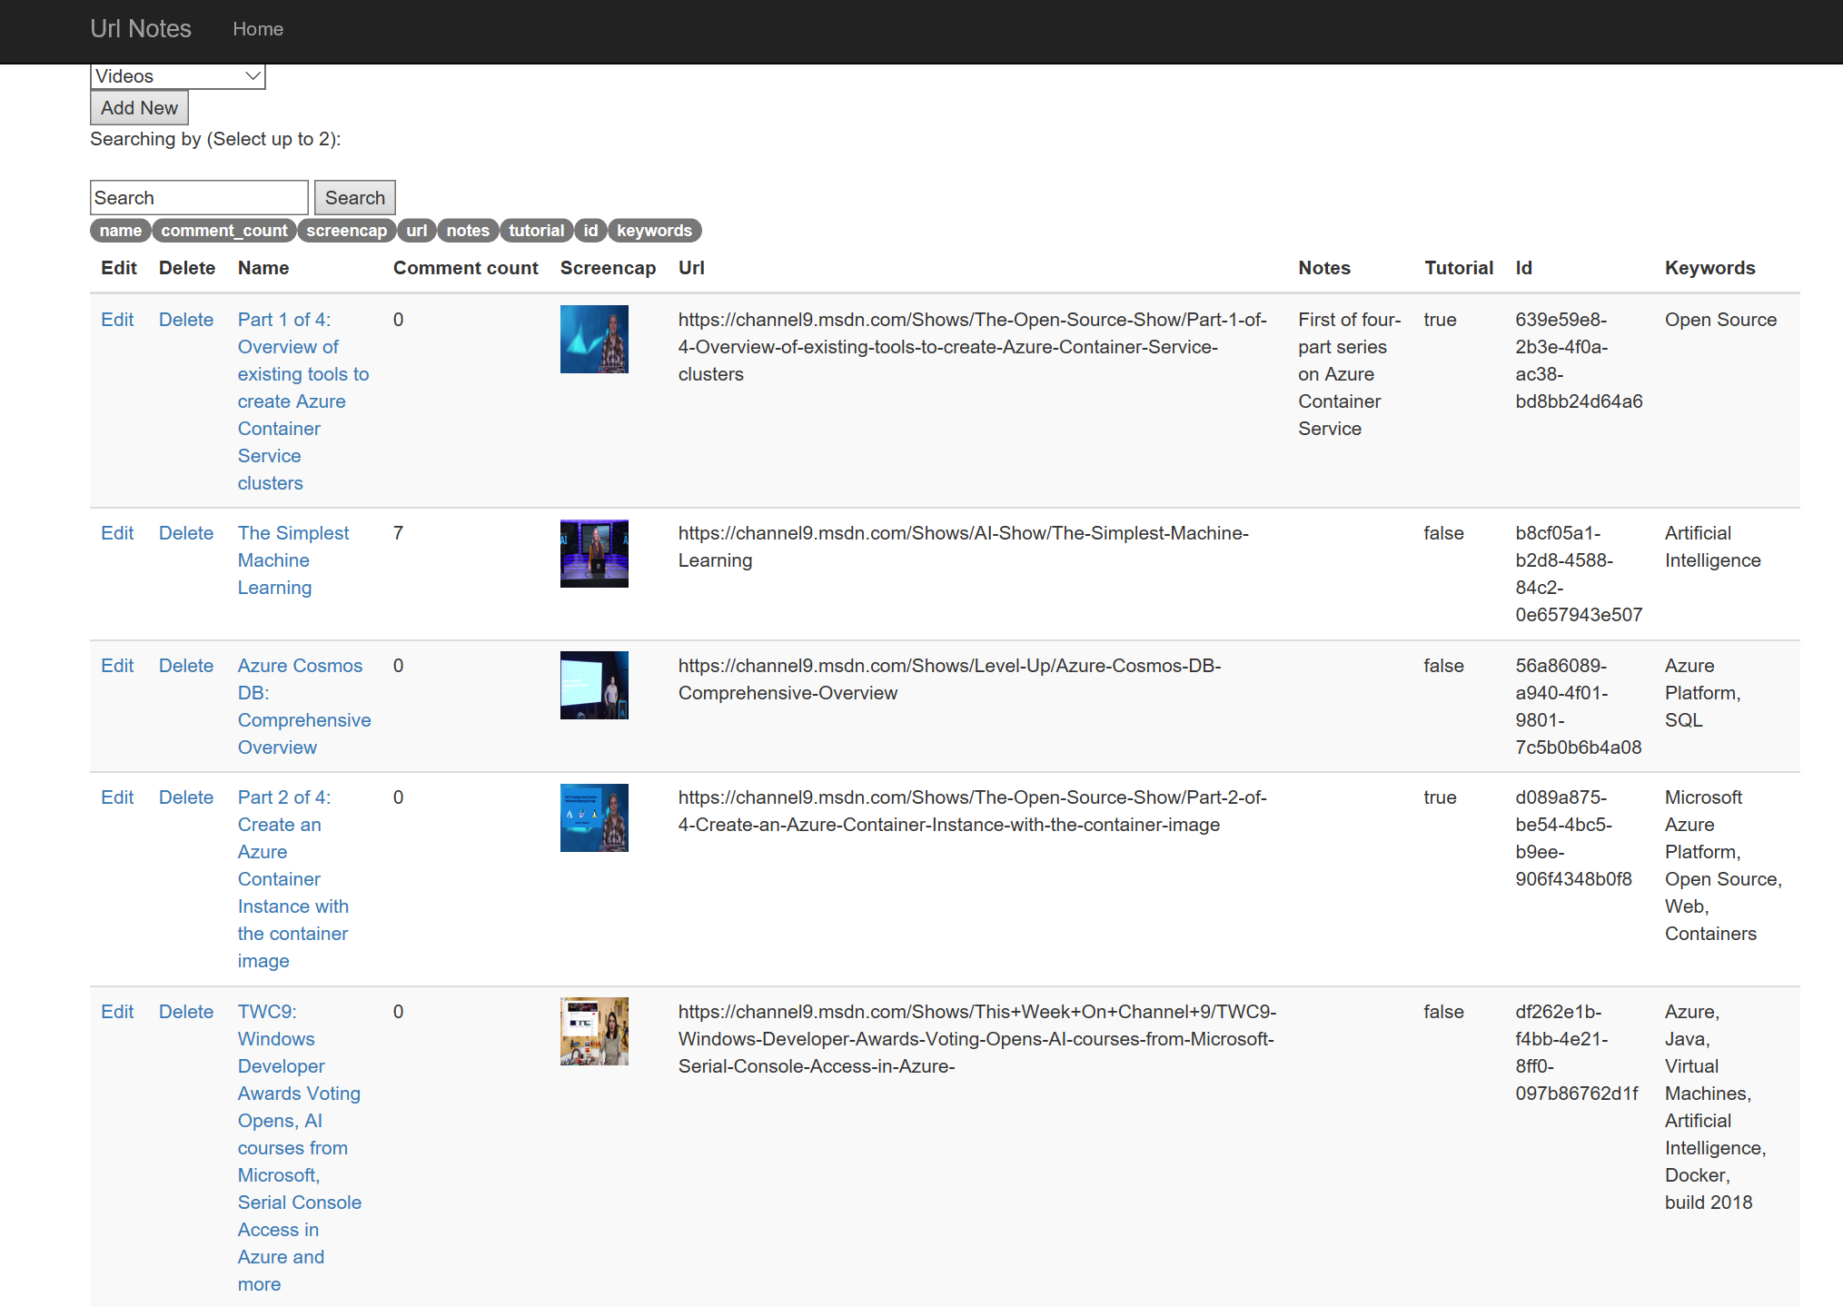This screenshot has height=1307, width=1843.
Task: Edit the Azure Cosmos DB entry
Action: click(117, 666)
